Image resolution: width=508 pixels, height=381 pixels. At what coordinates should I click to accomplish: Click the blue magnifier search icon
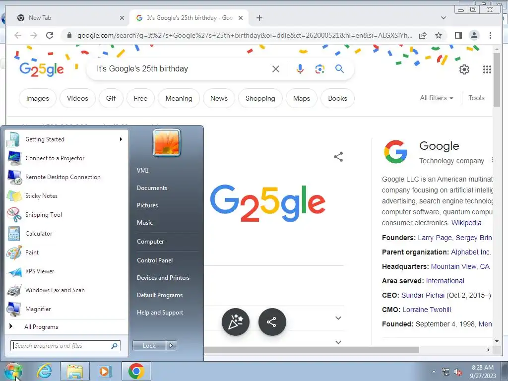point(339,68)
